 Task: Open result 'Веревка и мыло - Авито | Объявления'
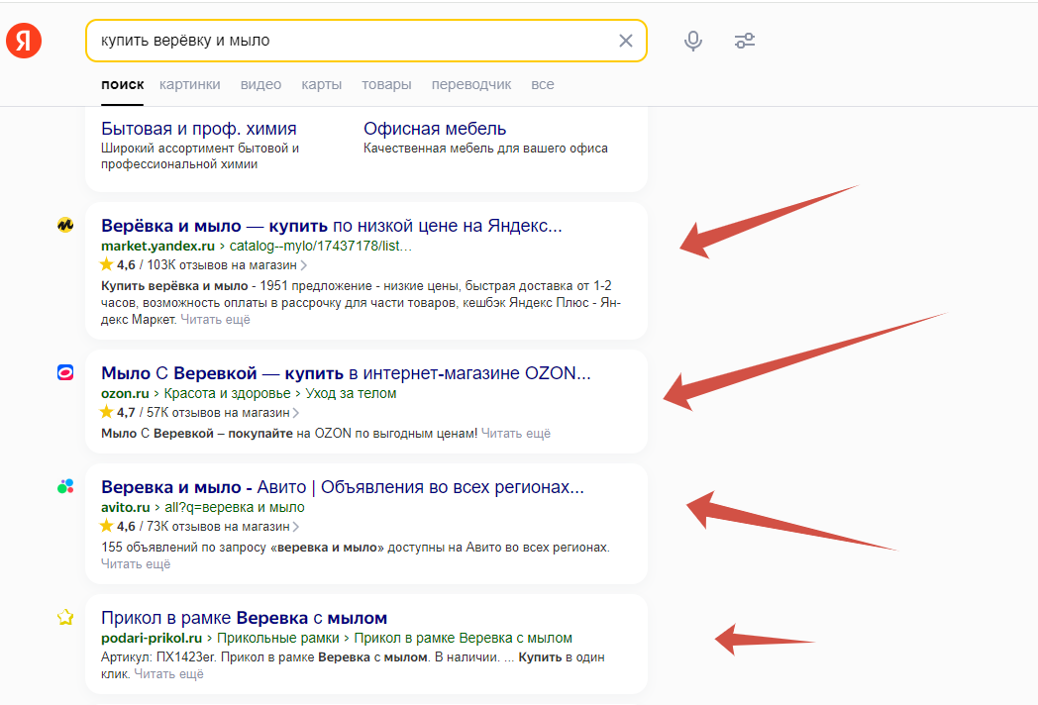point(343,487)
